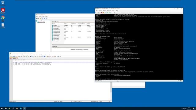Open Windows Start button on taskbar
This screenshot has width=196, height=110.
(2, 108)
